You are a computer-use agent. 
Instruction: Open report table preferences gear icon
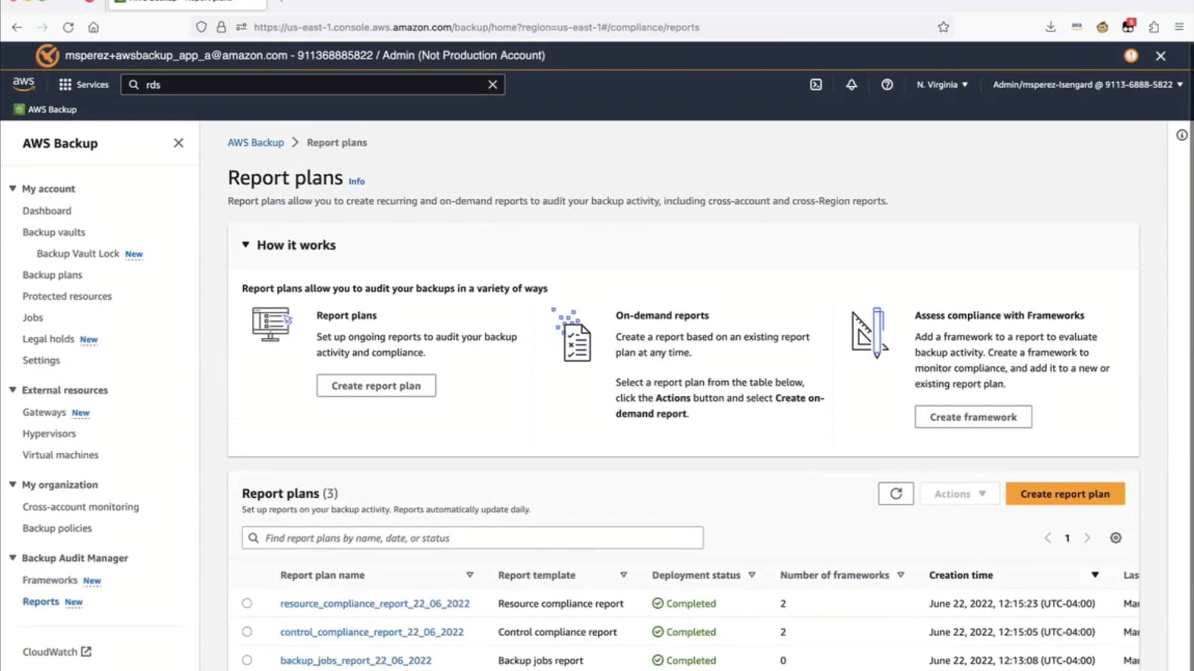point(1116,537)
